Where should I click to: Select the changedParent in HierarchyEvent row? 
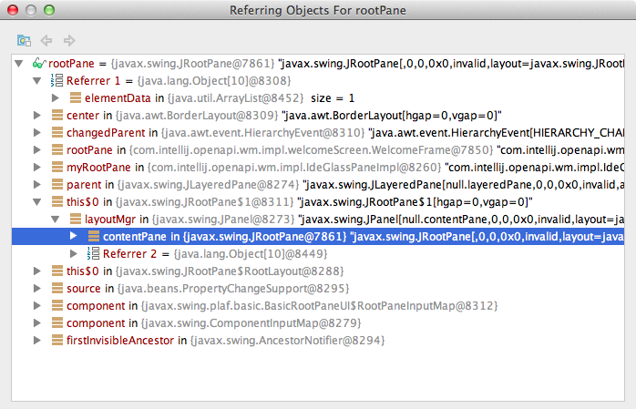coord(318,133)
